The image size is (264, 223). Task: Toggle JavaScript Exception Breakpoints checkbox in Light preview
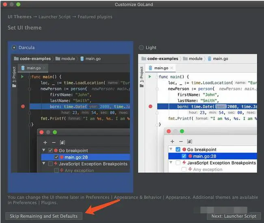click(x=178, y=163)
